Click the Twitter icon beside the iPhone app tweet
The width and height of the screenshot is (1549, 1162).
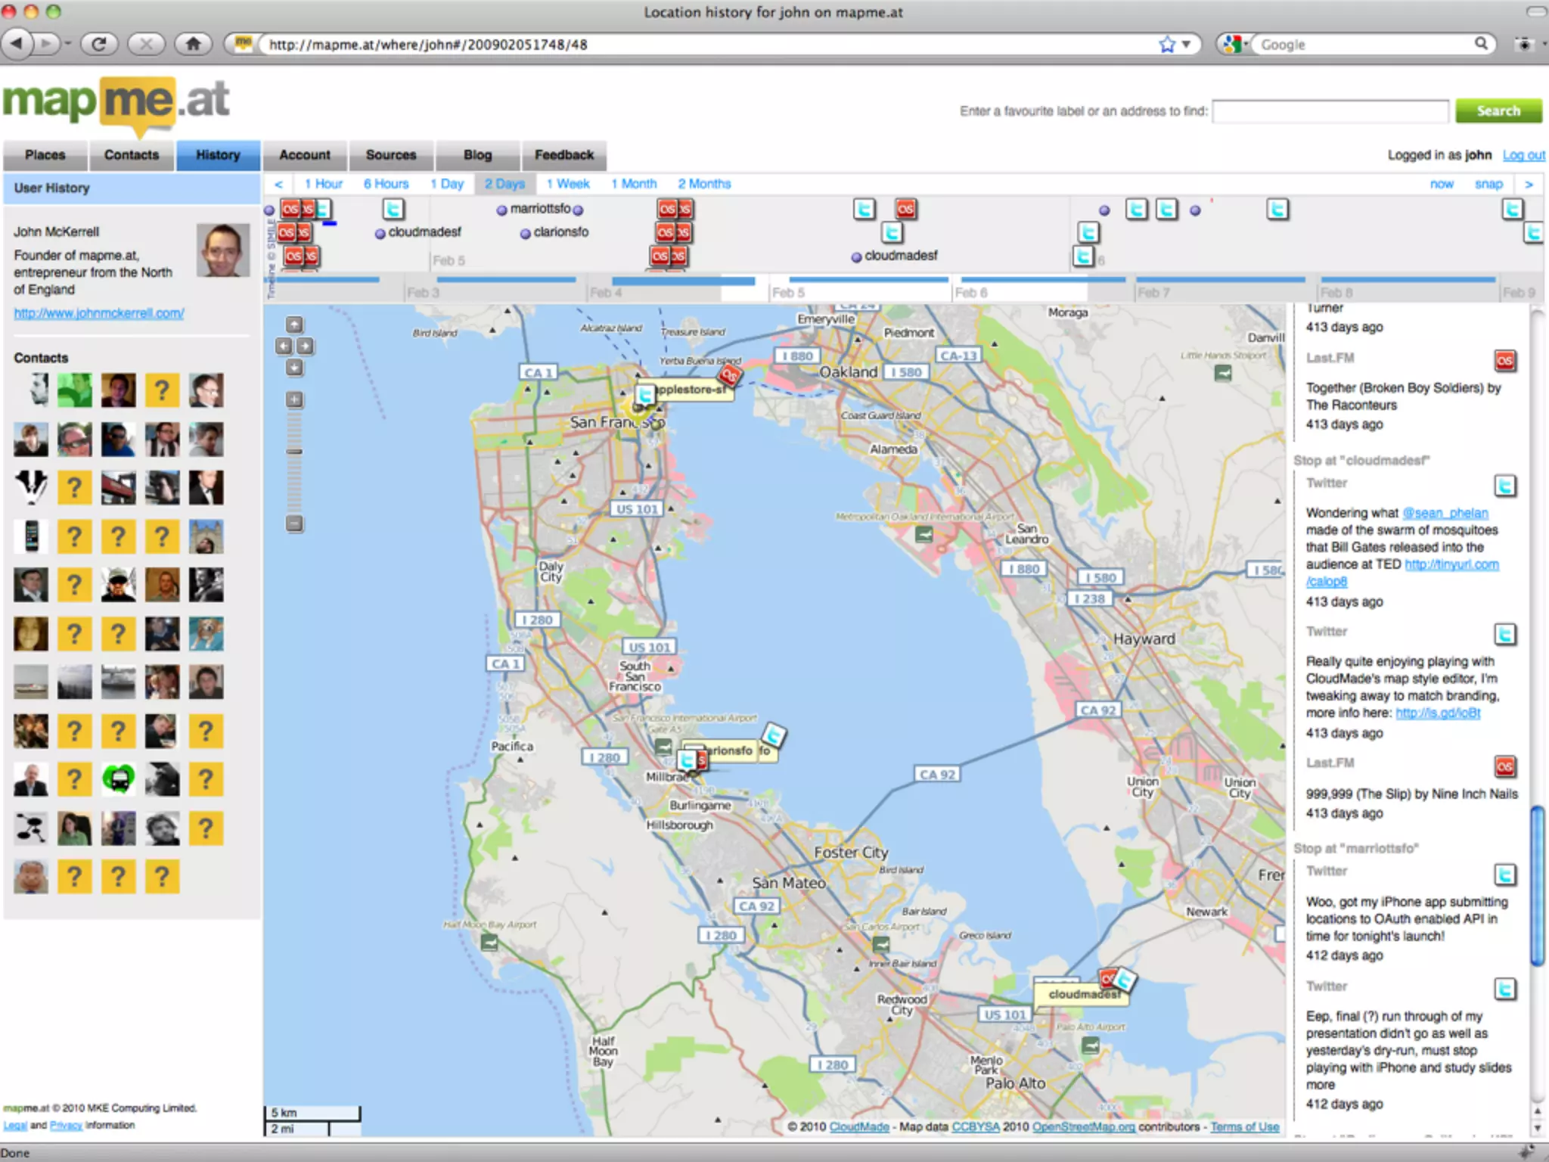click(1505, 875)
